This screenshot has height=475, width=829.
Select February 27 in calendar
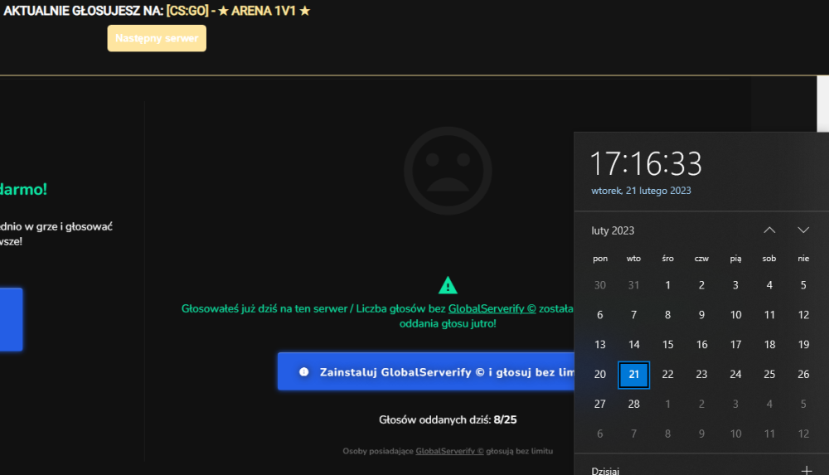[x=600, y=404]
